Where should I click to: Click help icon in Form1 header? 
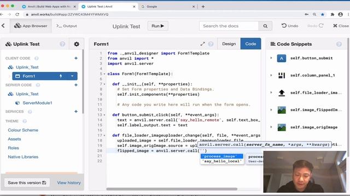[211, 44]
